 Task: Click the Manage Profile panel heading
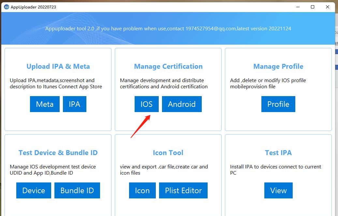278,66
